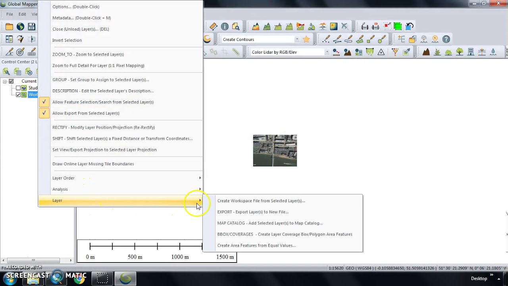Click the aerial imagery thumbnail on the map
Screen dimensions: 508x286
[x=275, y=151]
